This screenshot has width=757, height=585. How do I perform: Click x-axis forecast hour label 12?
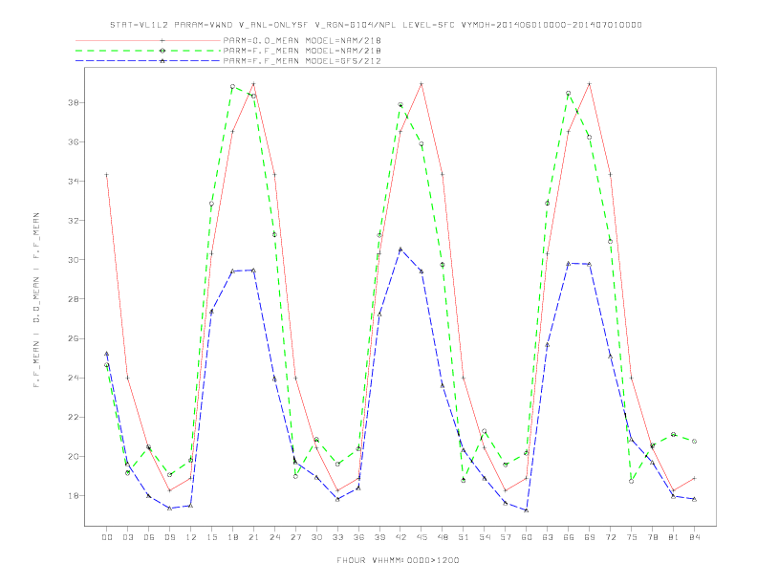(191, 537)
